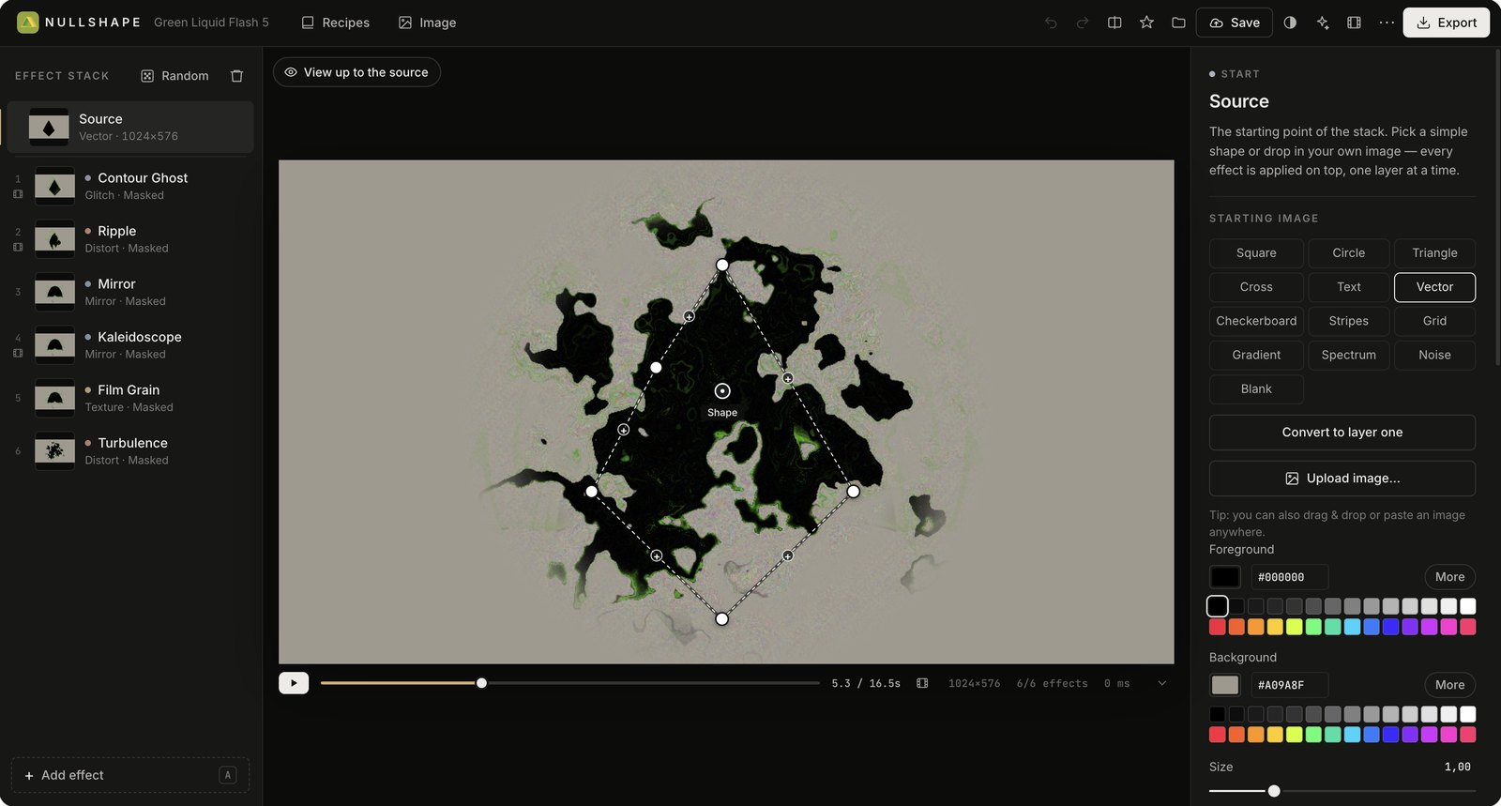The width and height of the screenshot is (1501, 806).
Task: Open More foreground color options
Action: (x=1449, y=577)
